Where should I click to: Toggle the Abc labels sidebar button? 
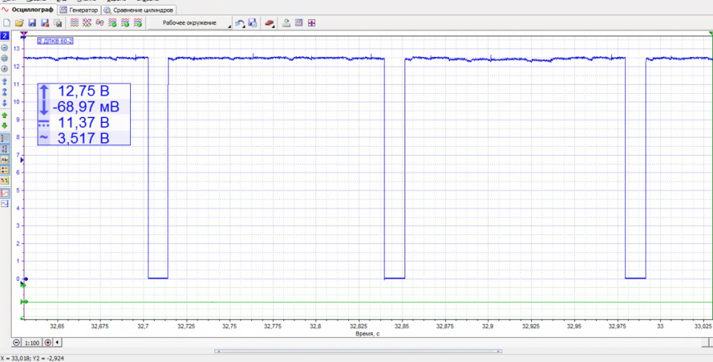[x=5, y=159]
